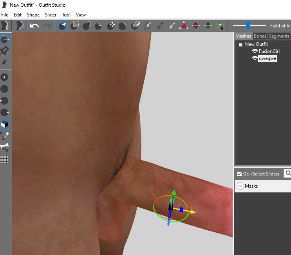291x255 pixels.
Task: Open the Shape menu
Action: pos(33,15)
